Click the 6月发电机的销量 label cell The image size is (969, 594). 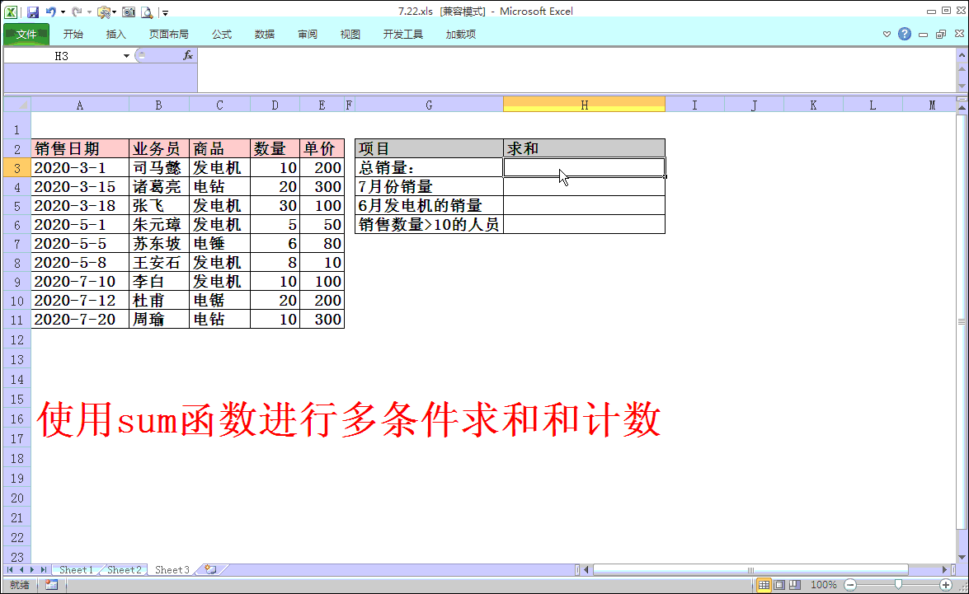click(429, 206)
